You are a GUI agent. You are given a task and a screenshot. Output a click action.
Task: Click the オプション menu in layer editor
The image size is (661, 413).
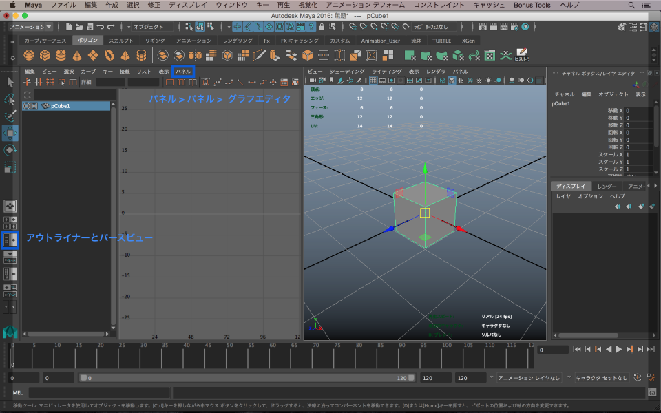tap(590, 196)
